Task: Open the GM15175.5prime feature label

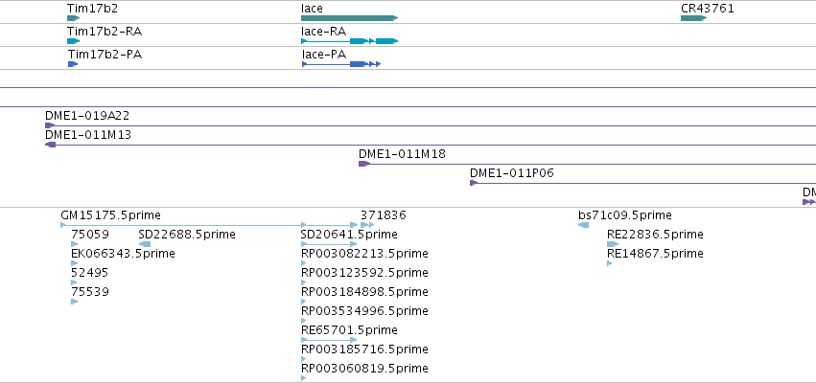Action: [111, 215]
